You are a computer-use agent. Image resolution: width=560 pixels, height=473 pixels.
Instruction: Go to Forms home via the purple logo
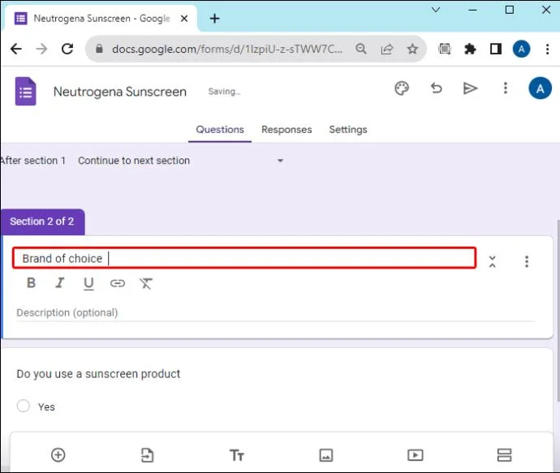[x=25, y=92]
